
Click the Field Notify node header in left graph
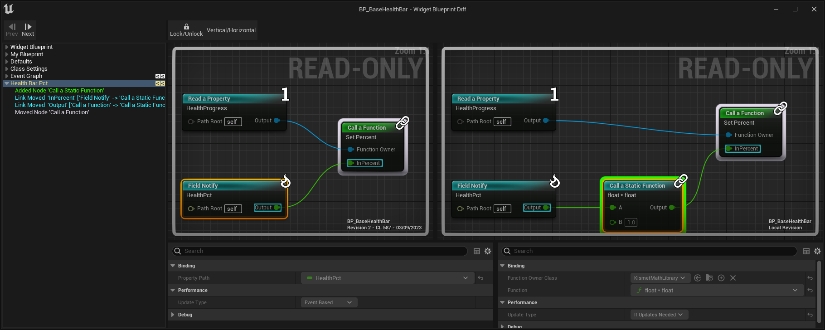tap(233, 186)
